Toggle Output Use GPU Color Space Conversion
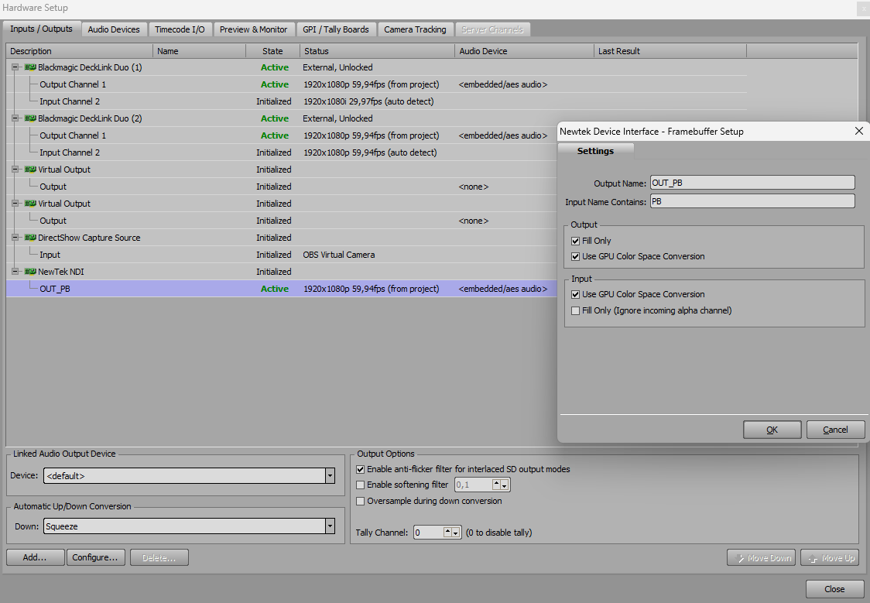 [575, 257]
